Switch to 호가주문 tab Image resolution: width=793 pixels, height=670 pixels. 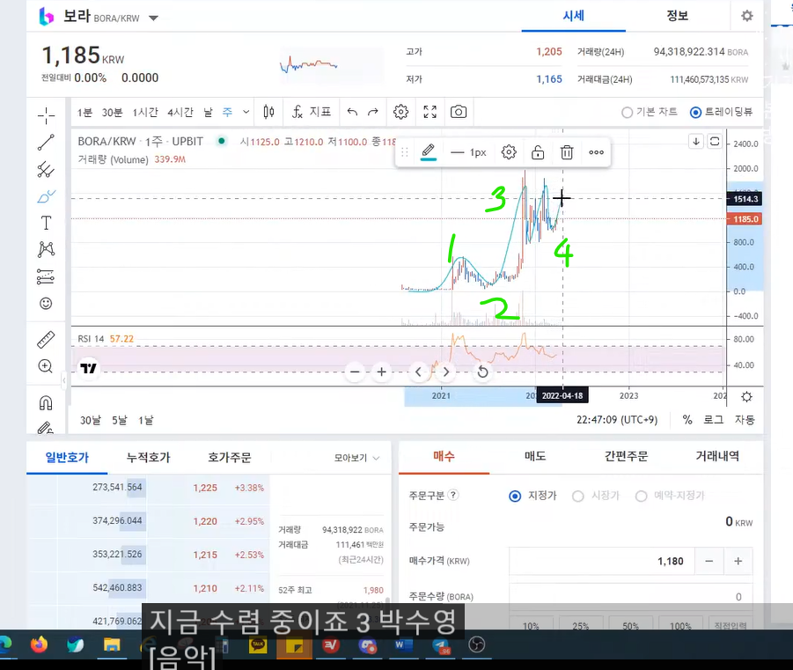click(230, 458)
